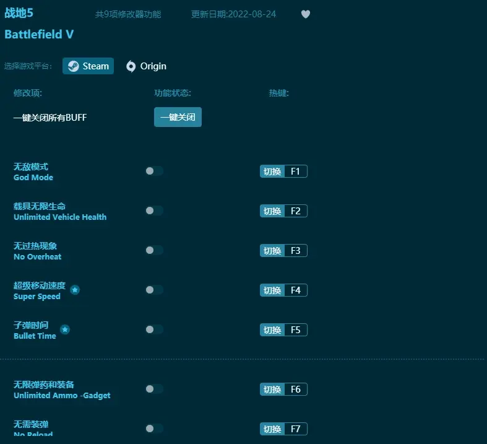Click the Battlefield V title

point(39,34)
